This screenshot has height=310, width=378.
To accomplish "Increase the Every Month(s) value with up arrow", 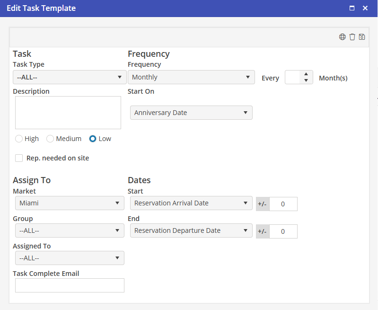I will click(307, 74).
